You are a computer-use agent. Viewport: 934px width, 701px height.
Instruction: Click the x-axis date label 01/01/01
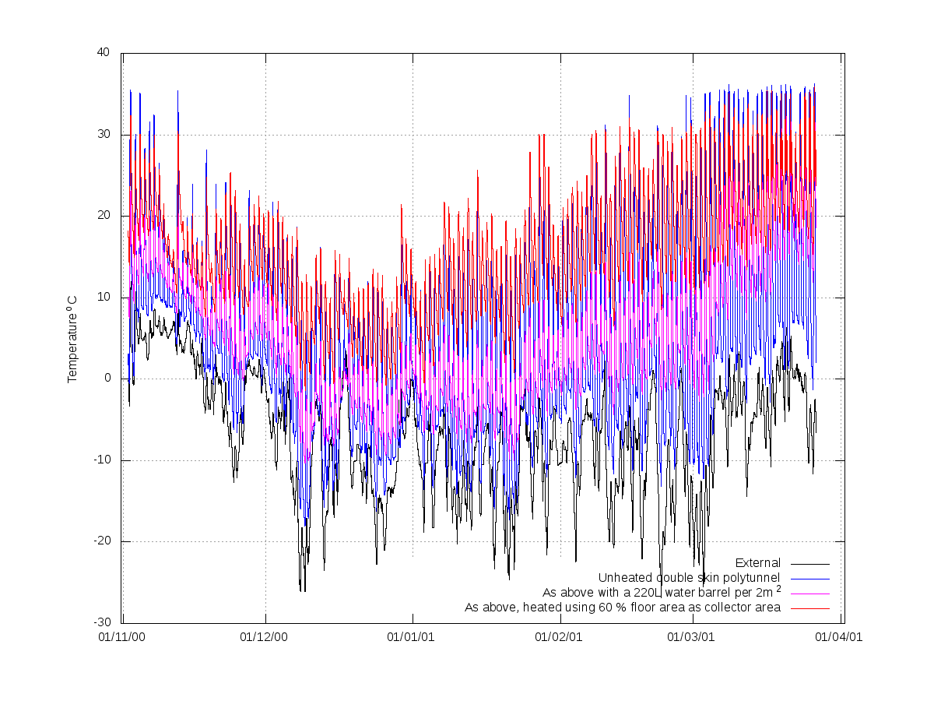coord(413,637)
